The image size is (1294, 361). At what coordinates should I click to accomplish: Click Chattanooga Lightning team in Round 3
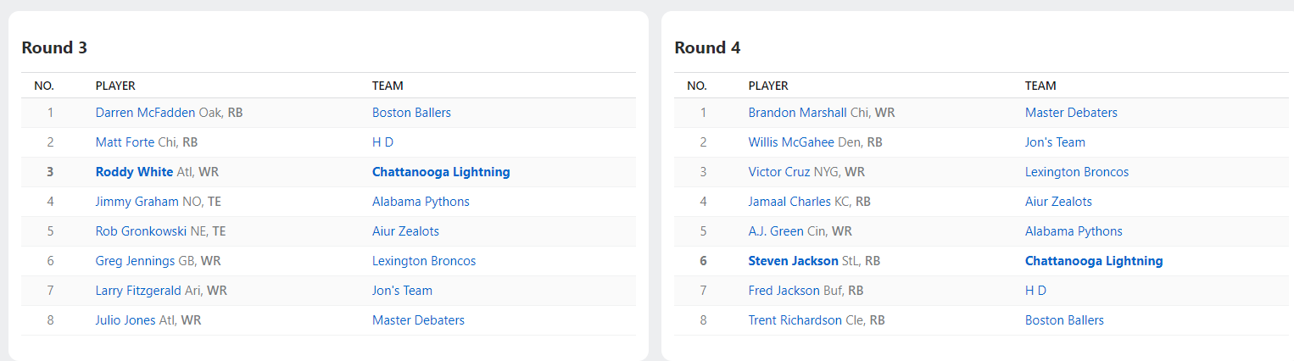(x=441, y=172)
